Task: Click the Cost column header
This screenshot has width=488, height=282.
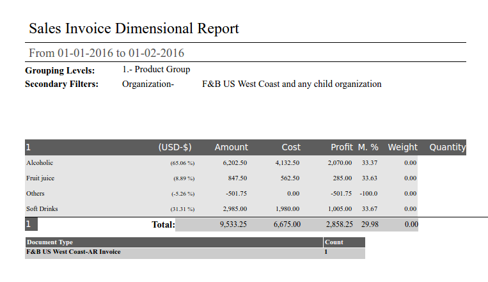Action: tap(291, 147)
